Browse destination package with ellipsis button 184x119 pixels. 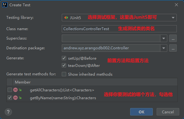coord(173,48)
